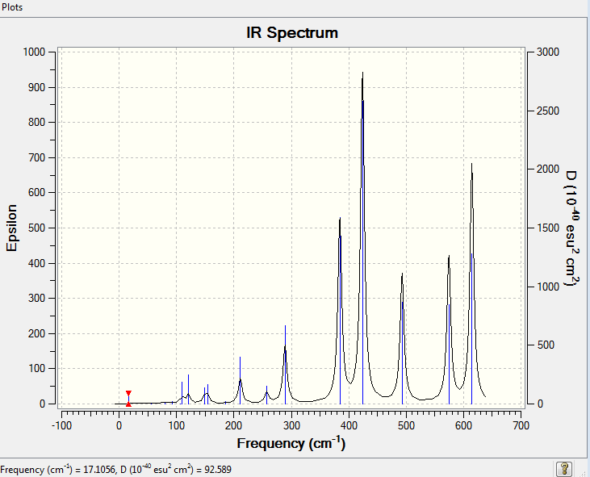Click the 'IR Spectrum' plot title

click(292, 33)
